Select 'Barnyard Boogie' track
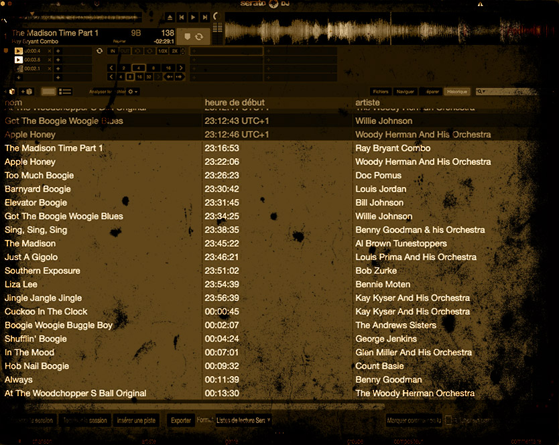The width and height of the screenshot is (559, 445). click(271, 188)
